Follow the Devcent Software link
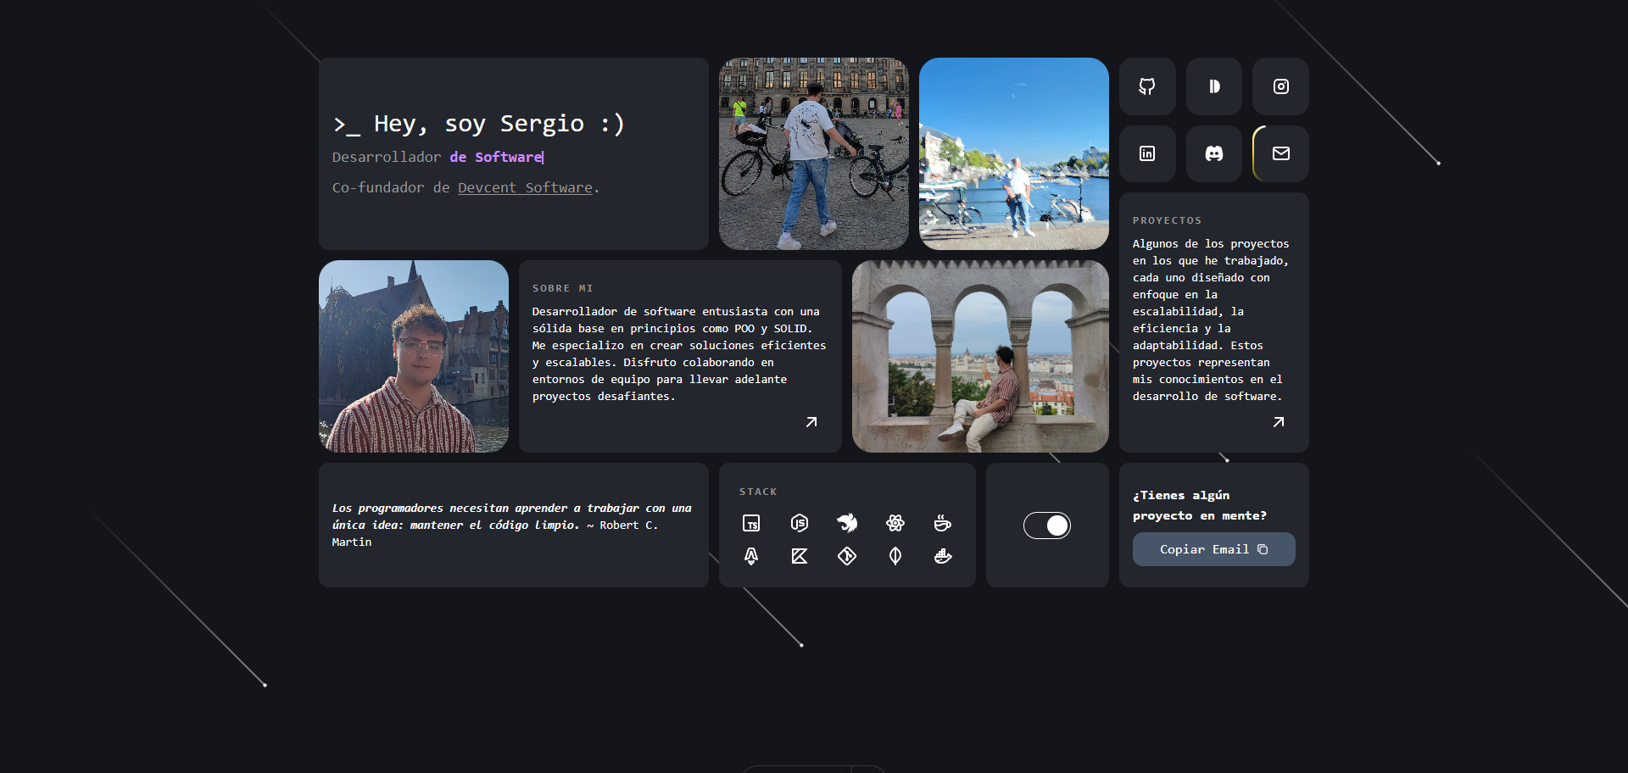This screenshot has width=1628, height=773. [525, 188]
